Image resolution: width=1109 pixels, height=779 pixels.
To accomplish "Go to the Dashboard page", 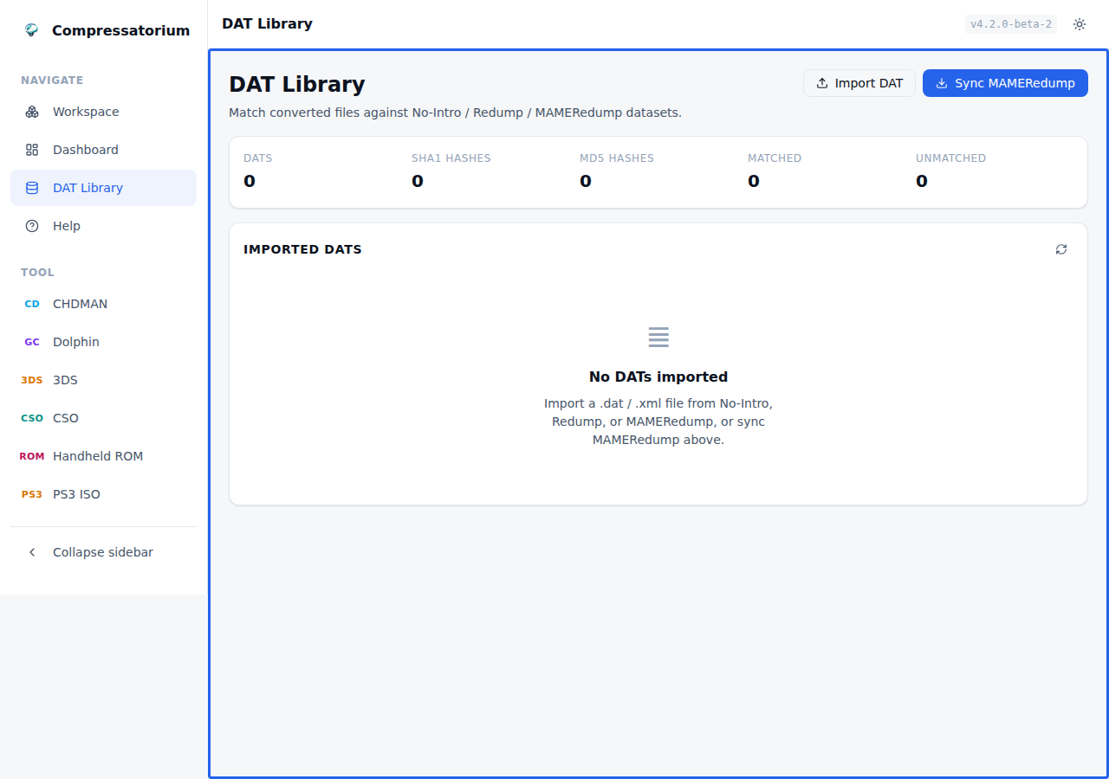I will [103, 150].
